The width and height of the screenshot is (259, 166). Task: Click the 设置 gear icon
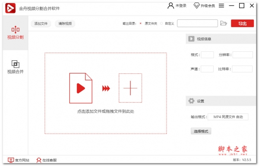point(191,101)
